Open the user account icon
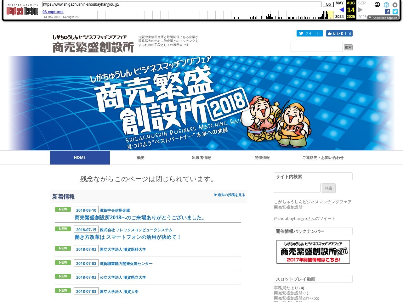 pyautogui.click(x=377, y=5)
